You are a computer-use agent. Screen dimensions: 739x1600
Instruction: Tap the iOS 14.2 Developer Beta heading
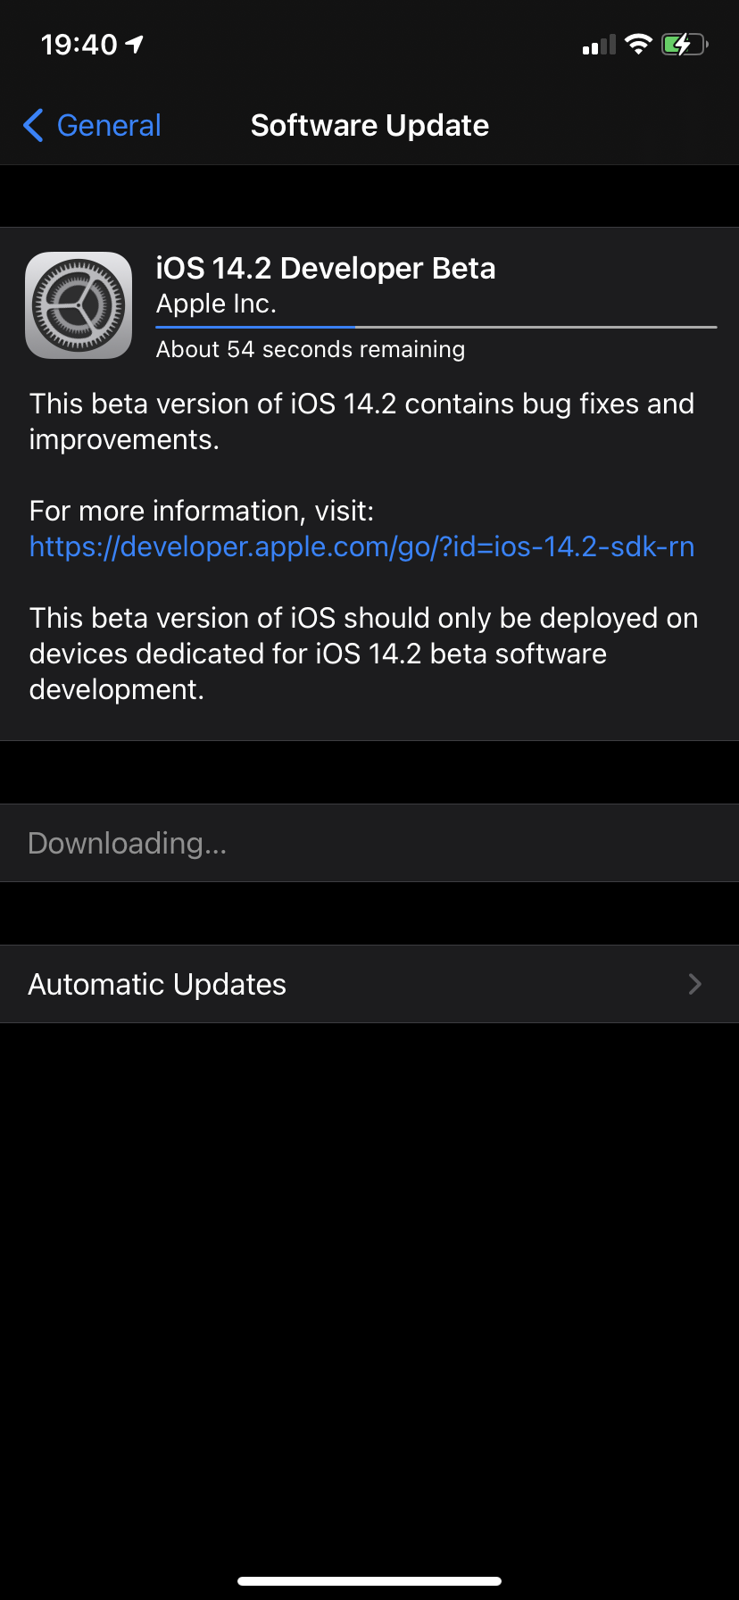click(326, 268)
